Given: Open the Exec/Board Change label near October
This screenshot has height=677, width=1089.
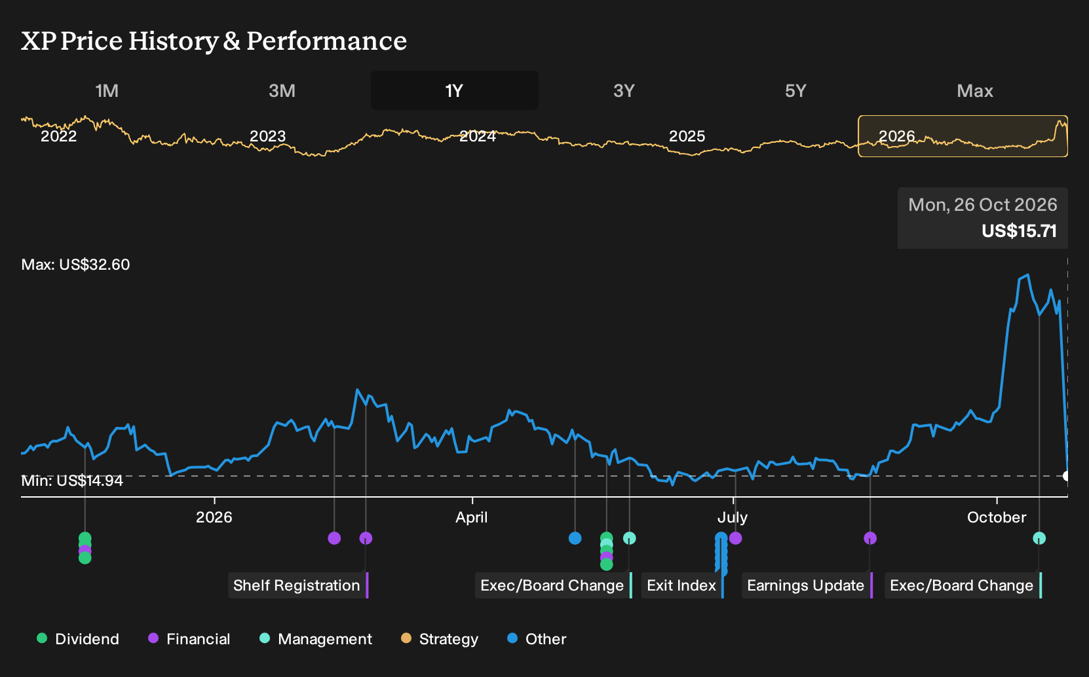Looking at the screenshot, I should (963, 585).
